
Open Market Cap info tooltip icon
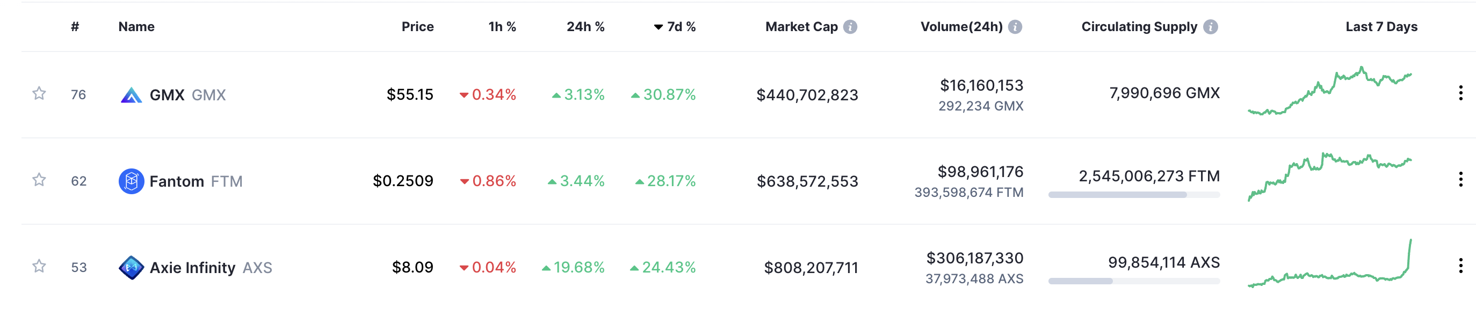coord(850,27)
